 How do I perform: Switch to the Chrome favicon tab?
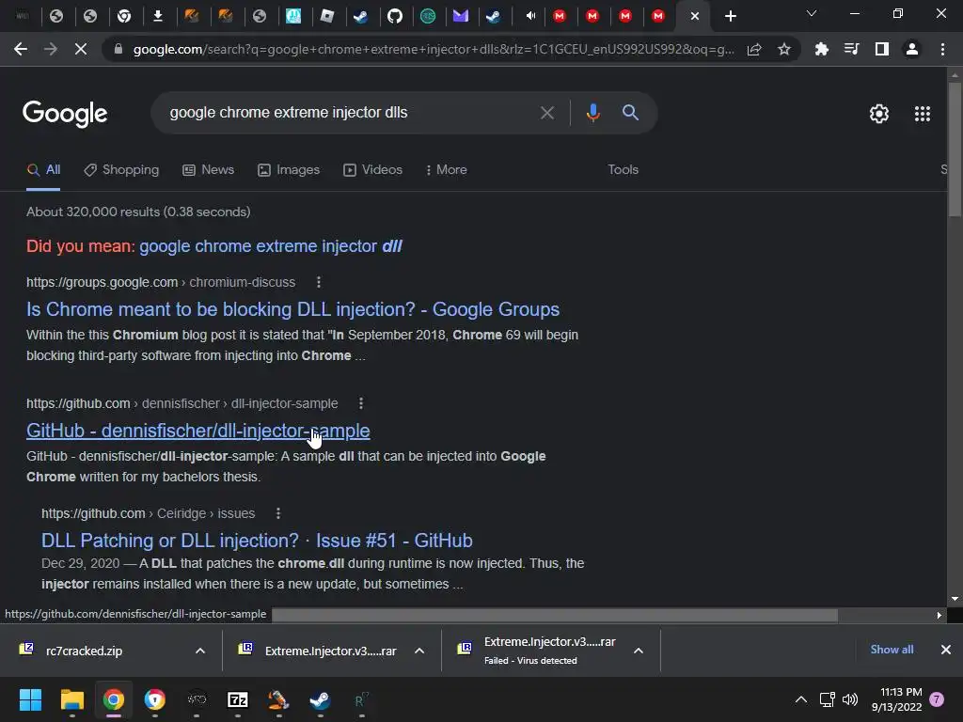click(124, 16)
